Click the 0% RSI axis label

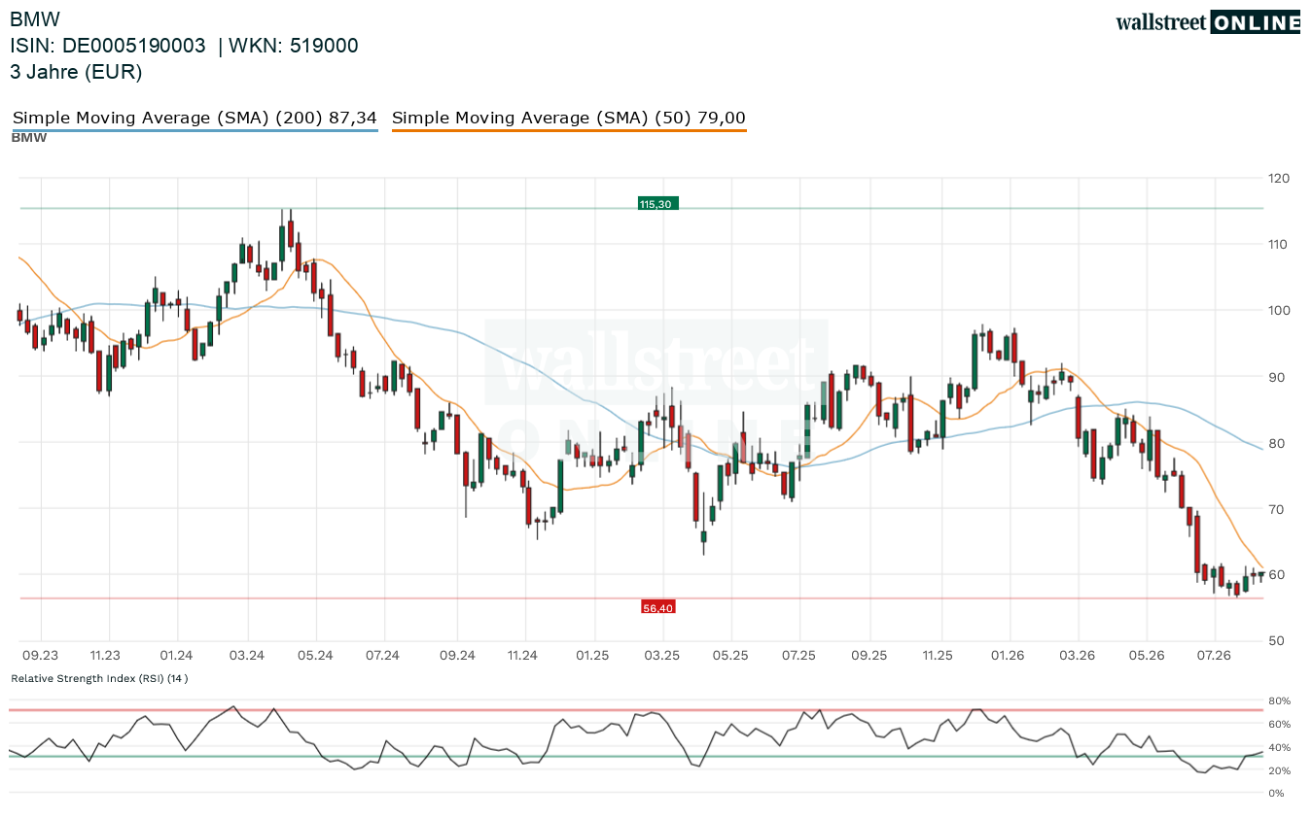1275,794
